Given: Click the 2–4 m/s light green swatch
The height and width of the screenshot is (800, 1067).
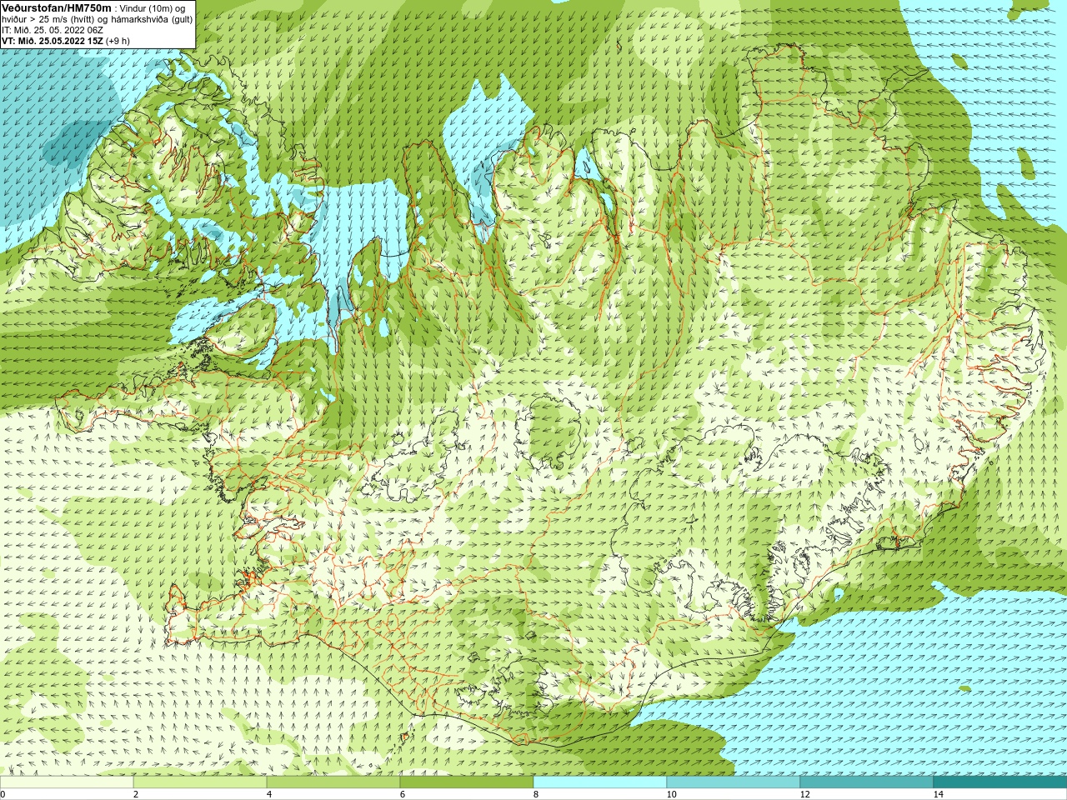Looking at the screenshot, I should (x=200, y=782).
